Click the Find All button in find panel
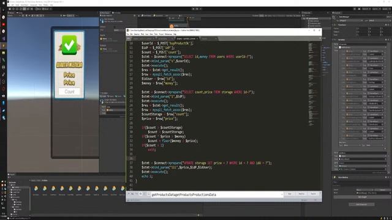This screenshot has height=220, width=392. (313, 194)
